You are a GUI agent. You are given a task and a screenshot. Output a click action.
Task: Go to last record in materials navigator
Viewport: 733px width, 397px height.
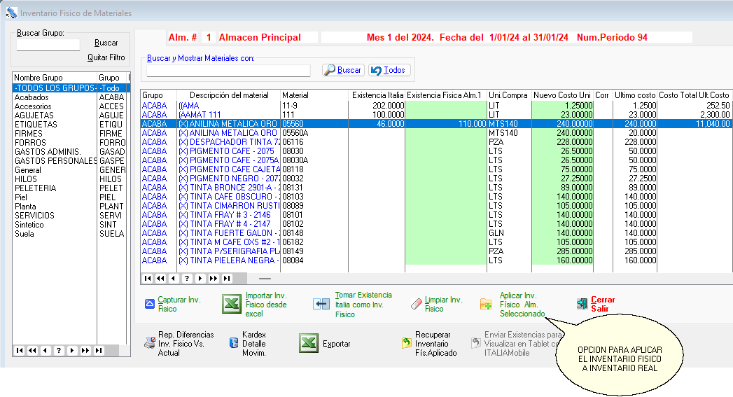226,278
